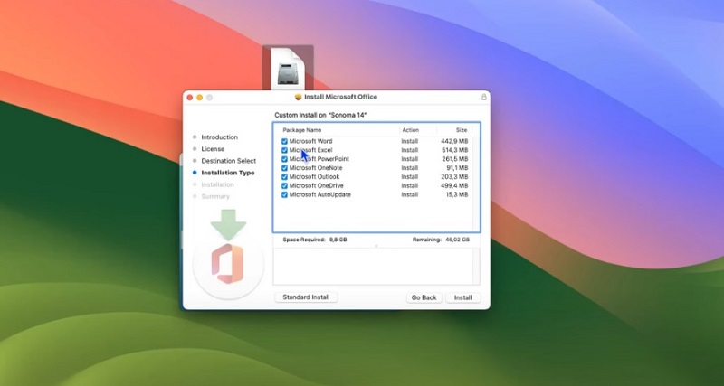Click the Remaining 46,02 GB text

coord(441,240)
